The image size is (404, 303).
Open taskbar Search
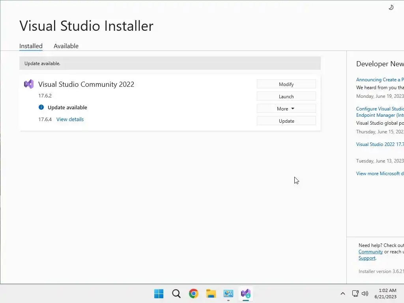(x=176, y=294)
